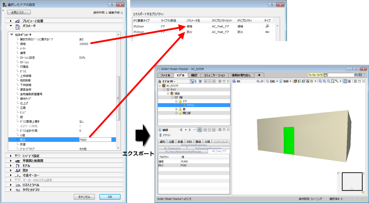Select the 識別 tab in the 情報 panel
The image size is (369, 203).
tap(163, 142)
